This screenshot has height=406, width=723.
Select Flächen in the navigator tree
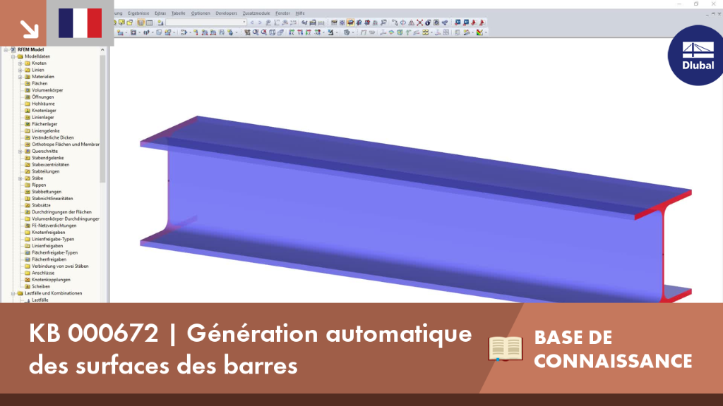coord(40,83)
